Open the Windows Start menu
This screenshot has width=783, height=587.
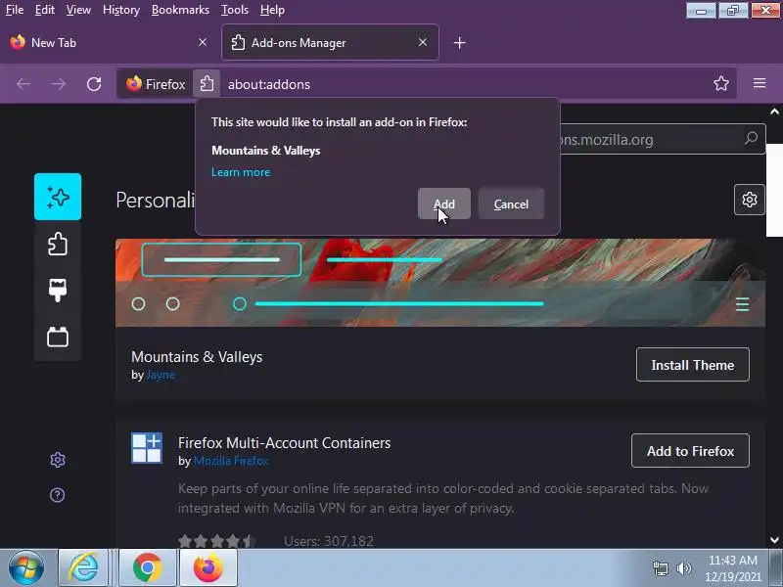click(26, 567)
